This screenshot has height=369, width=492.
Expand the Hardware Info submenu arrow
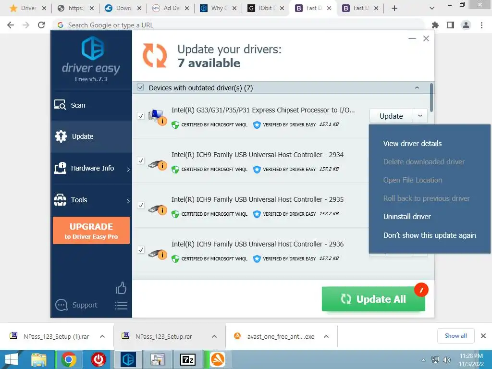coord(128,170)
